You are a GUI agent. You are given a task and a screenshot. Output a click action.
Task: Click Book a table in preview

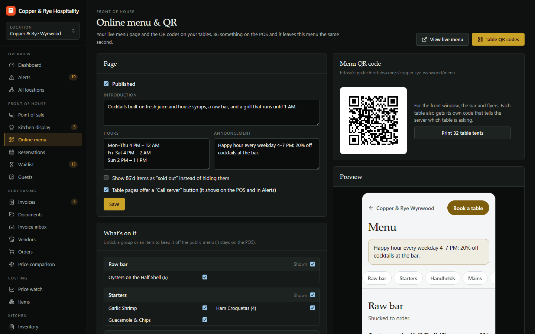click(468, 208)
